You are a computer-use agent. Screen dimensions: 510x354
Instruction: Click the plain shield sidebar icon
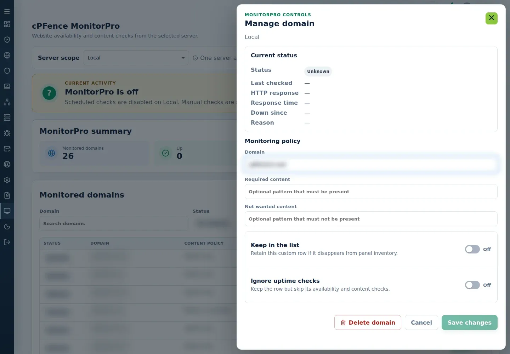pyautogui.click(x=7, y=71)
